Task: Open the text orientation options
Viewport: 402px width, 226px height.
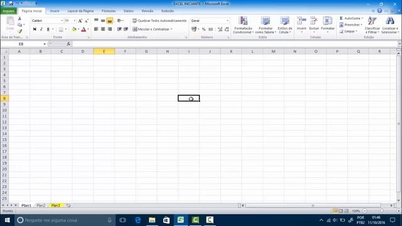Action: [x=120, y=21]
